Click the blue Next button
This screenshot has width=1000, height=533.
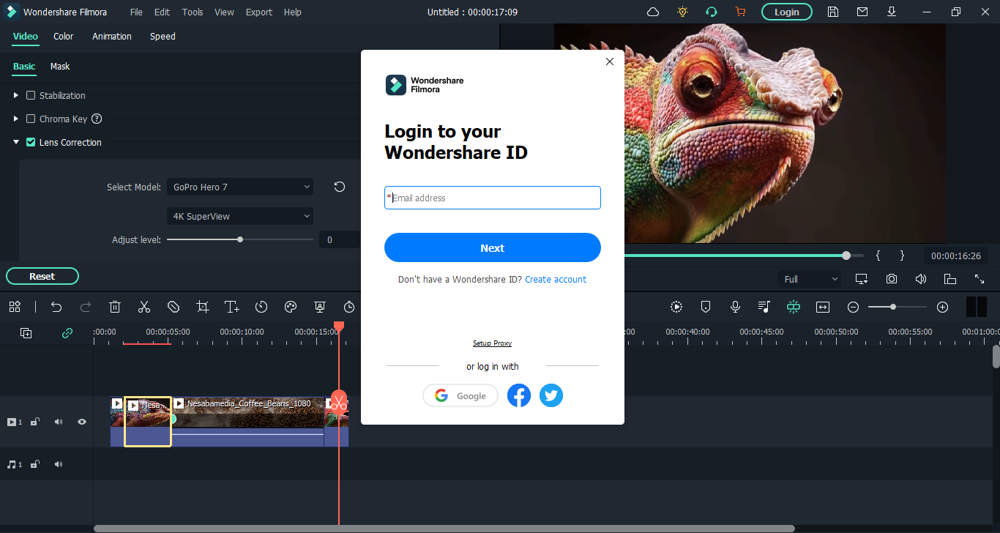pyautogui.click(x=492, y=248)
